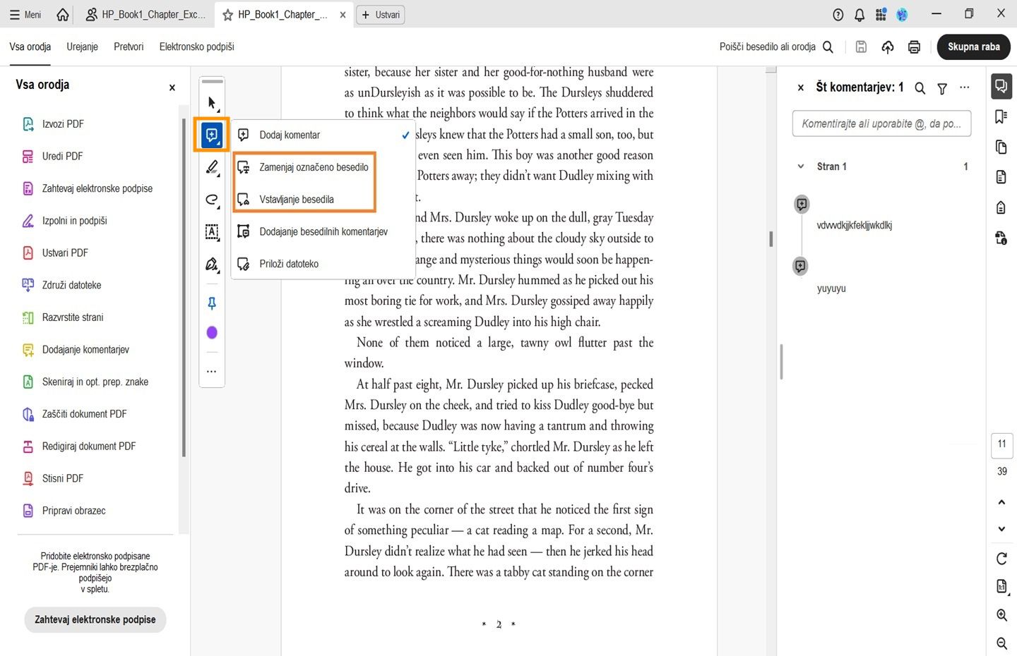Collapse the Stran 1 comments group
This screenshot has width=1017, height=656.
(801, 166)
